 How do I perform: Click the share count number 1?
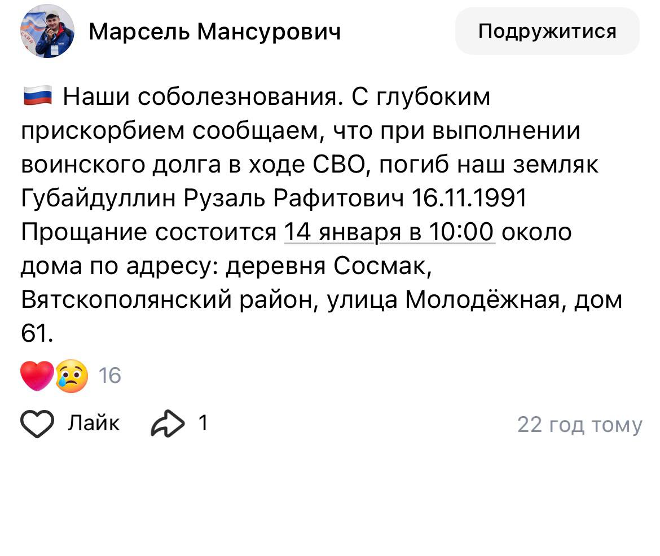point(203,423)
